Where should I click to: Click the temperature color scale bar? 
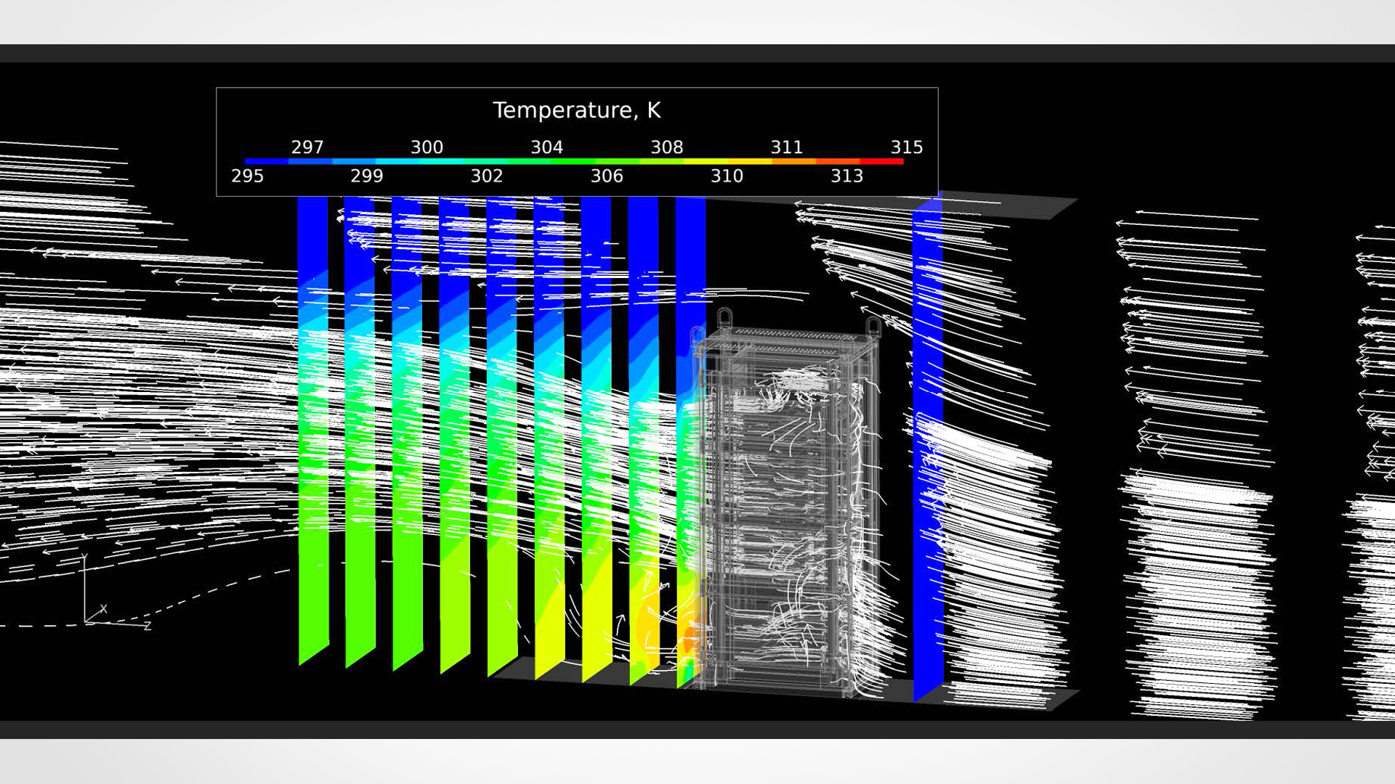click(574, 161)
